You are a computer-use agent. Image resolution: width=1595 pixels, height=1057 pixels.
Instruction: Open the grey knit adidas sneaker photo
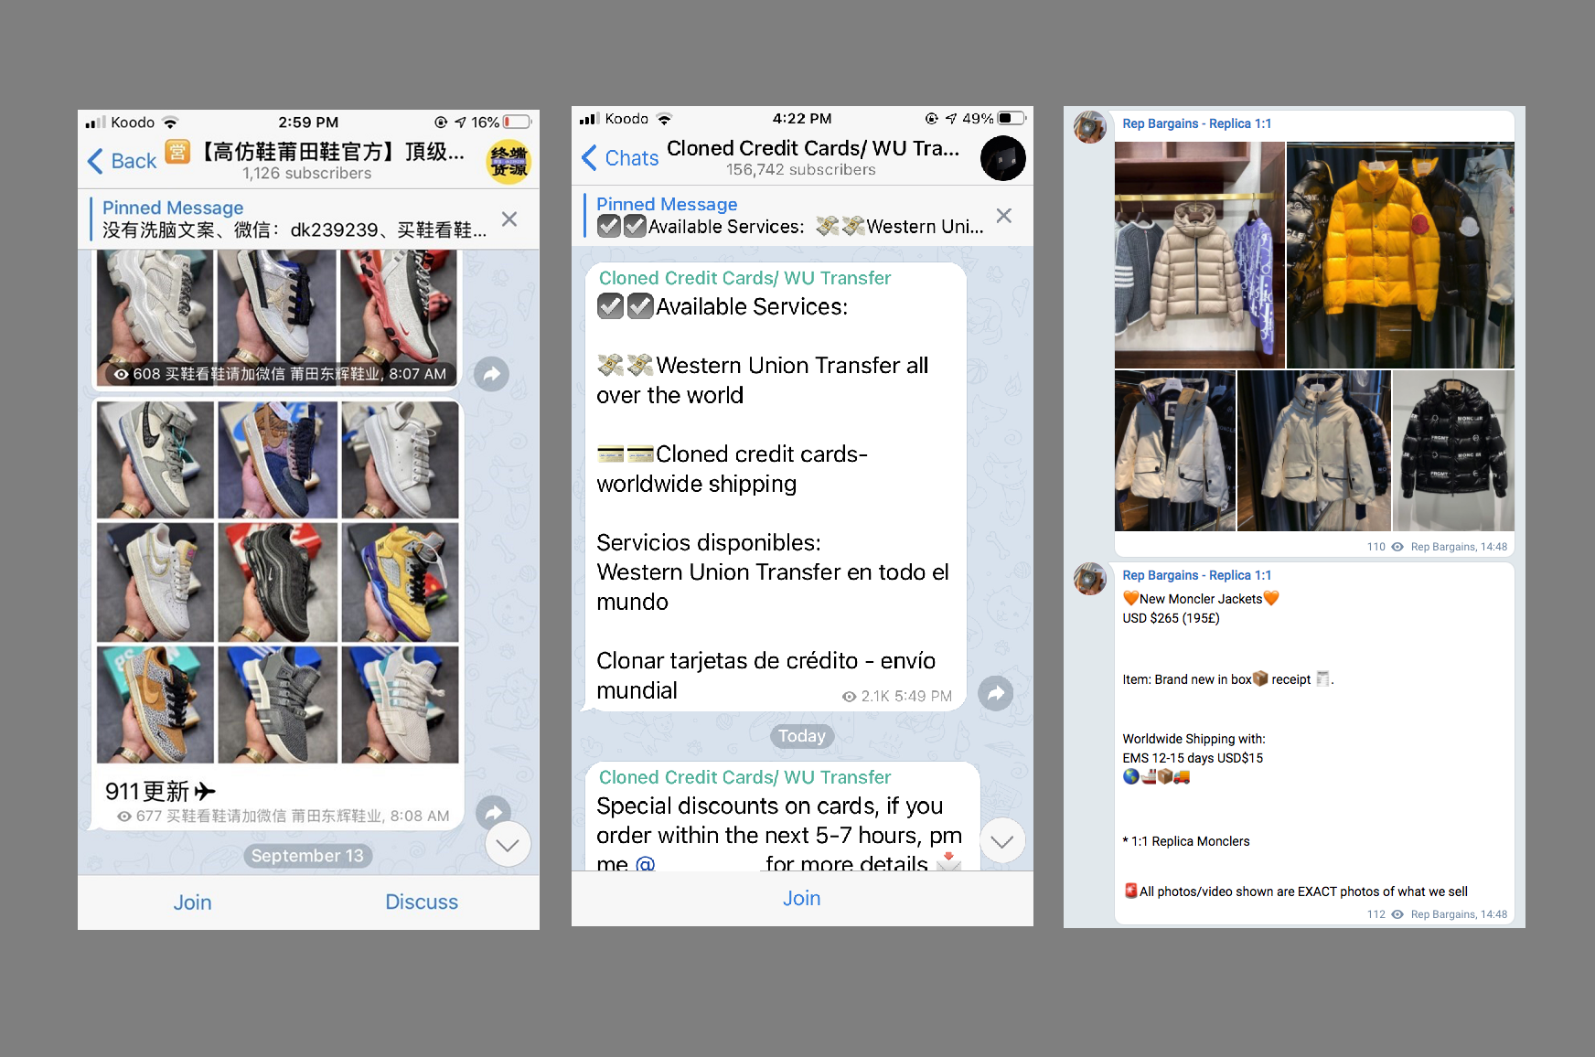point(278,705)
